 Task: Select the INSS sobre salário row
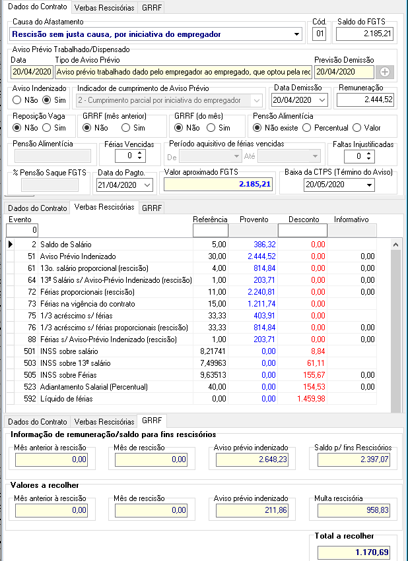[191, 351]
